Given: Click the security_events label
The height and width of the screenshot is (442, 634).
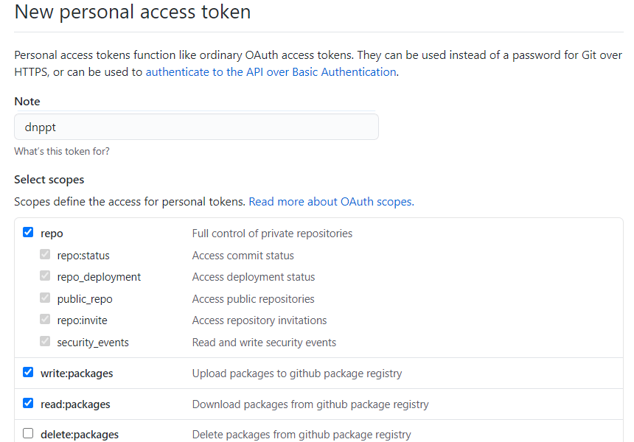Looking at the screenshot, I should pyautogui.click(x=93, y=343).
